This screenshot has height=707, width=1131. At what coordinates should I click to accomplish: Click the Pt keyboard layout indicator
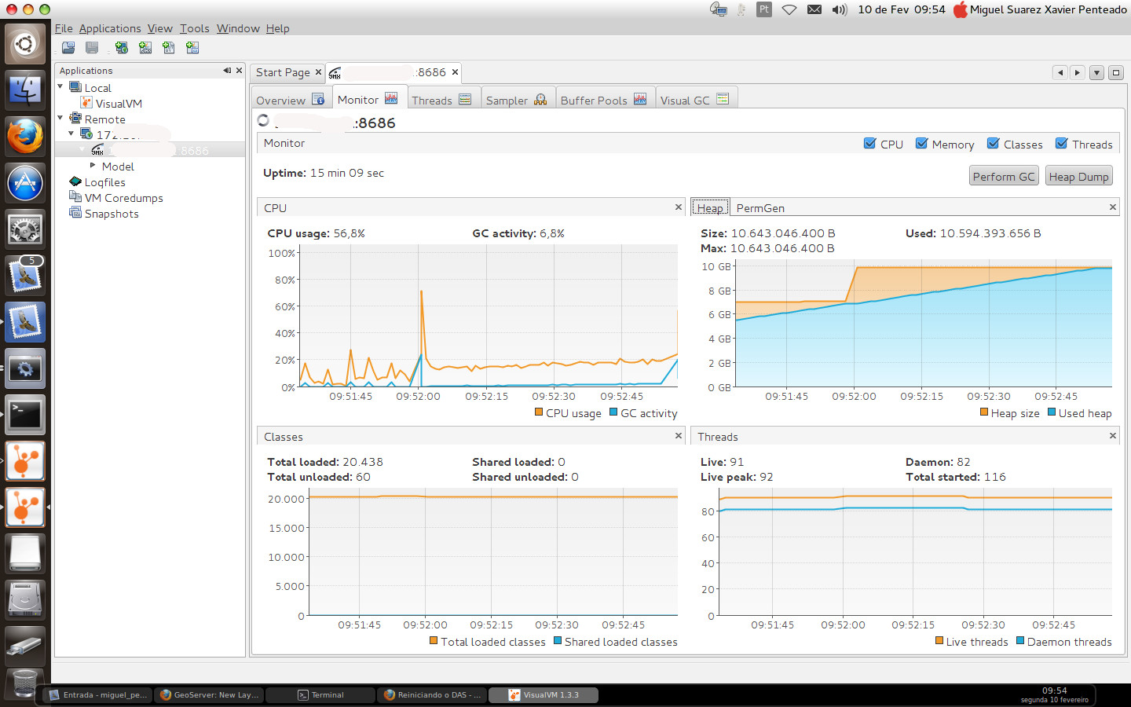coord(764,9)
